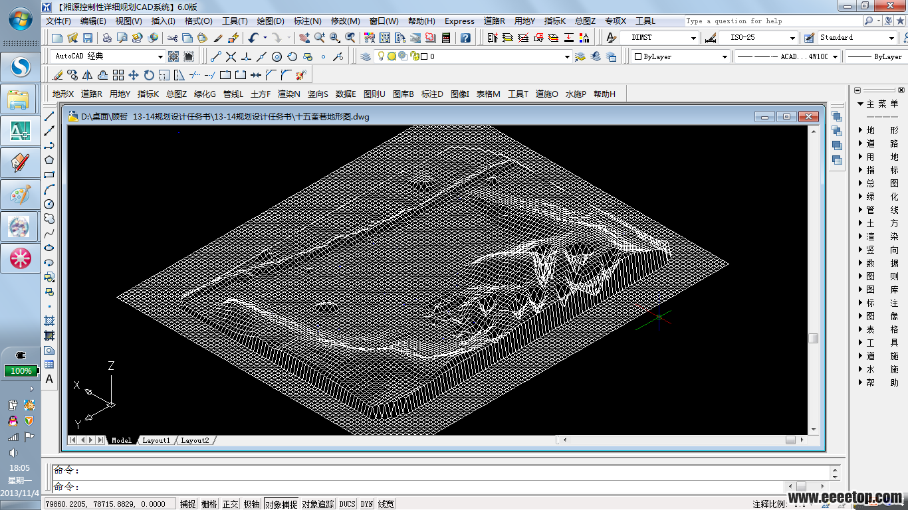Select the Arc draw tool

[x=49, y=189]
